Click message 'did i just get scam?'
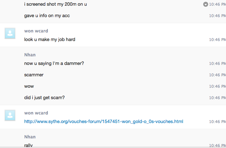The width and height of the screenshot is (226, 148). pos(44,98)
